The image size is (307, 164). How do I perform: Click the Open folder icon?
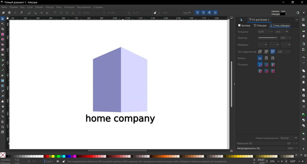click(x=303, y=25)
